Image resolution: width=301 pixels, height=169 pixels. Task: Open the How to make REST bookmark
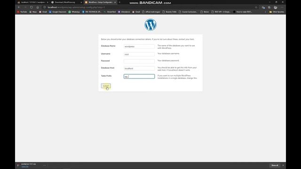coord(243,12)
